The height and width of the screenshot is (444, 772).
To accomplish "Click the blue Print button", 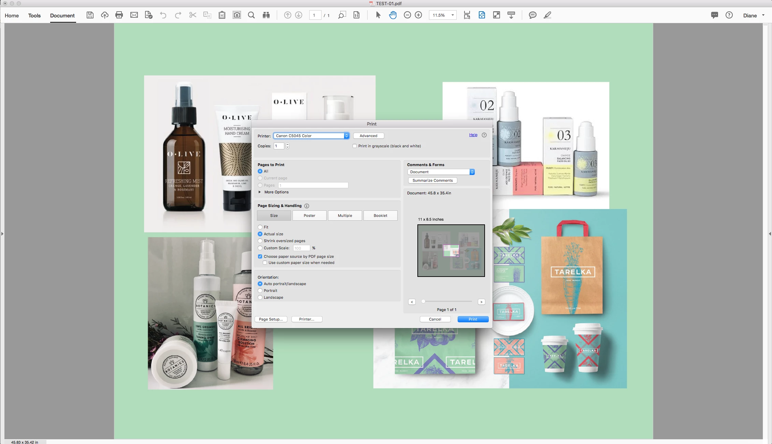I will click(473, 319).
